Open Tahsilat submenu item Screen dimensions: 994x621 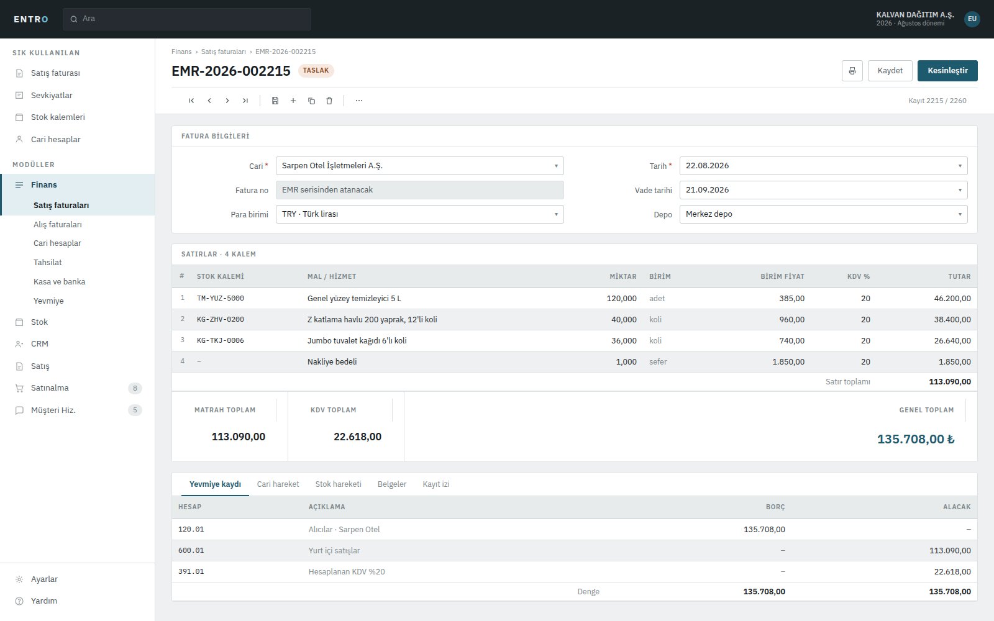[77, 262]
